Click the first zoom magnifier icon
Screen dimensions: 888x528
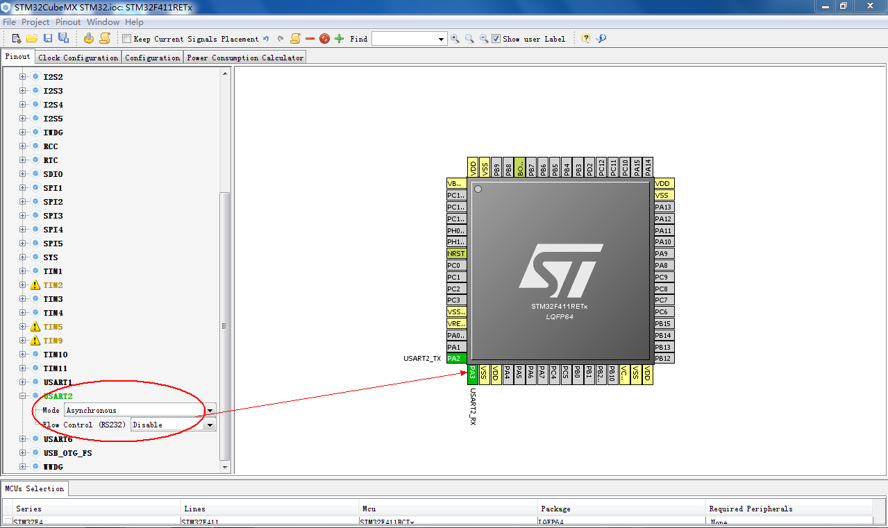click(455, 39)
